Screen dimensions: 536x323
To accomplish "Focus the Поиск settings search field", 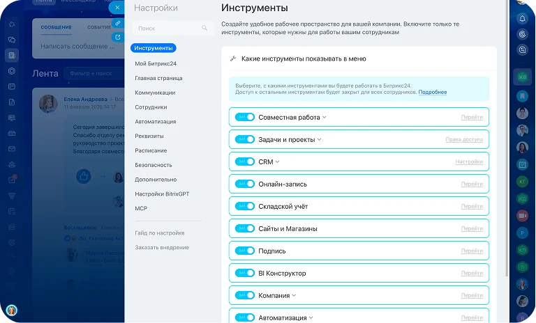I will pyautogui.click(x=172, y=29).
